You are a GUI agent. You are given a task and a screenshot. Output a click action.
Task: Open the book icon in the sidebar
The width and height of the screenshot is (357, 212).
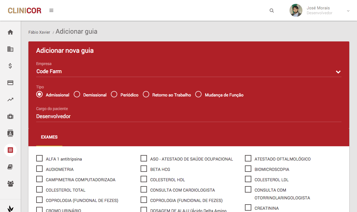10,167
